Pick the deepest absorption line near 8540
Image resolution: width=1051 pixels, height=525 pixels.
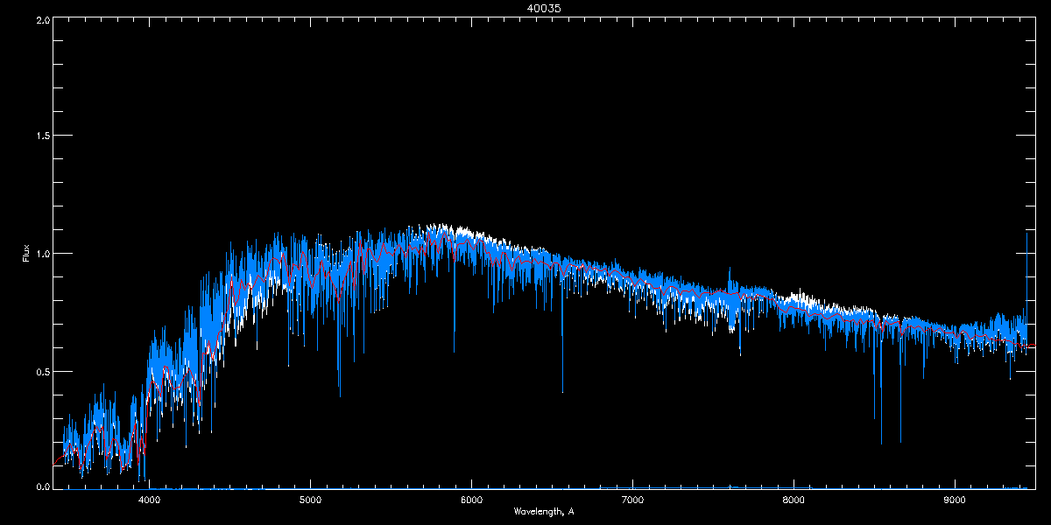(881, 385)
